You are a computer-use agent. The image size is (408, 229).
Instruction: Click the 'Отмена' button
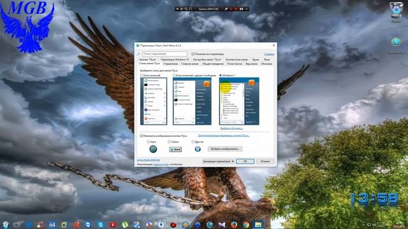(265, 161)
